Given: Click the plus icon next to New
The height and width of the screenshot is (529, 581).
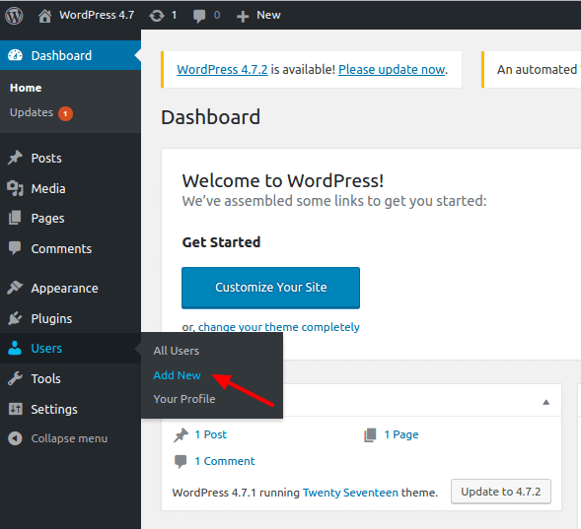Looking at the screenshot, I should (243, 17).
